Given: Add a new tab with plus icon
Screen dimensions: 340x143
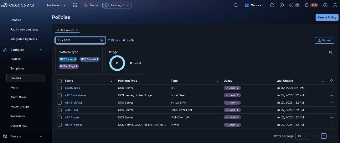Looking at the screenshot, I should click(82, 30).
